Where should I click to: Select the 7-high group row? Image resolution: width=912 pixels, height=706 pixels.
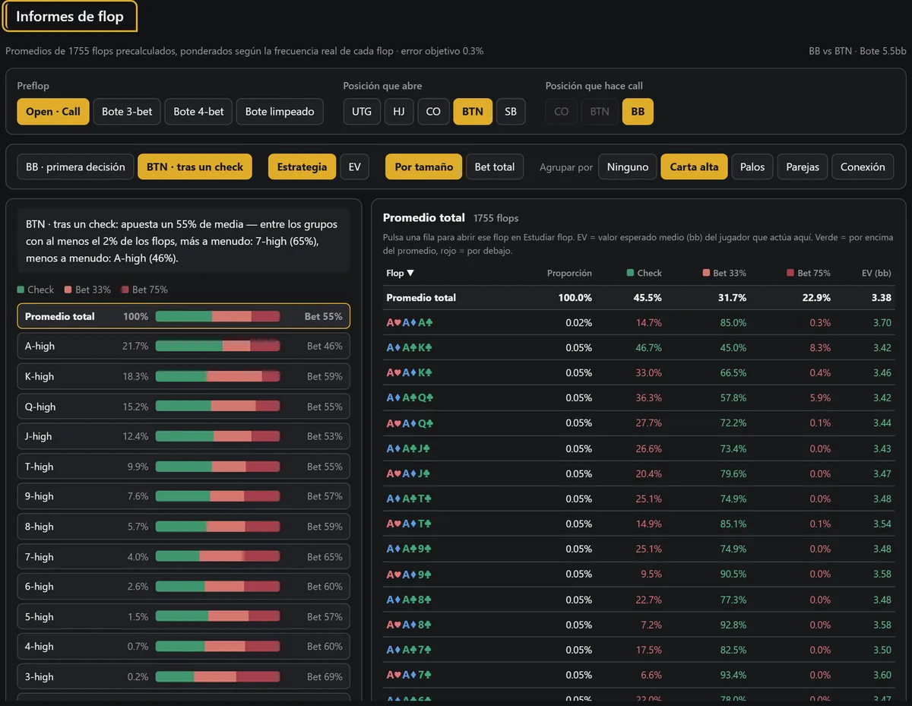click(183, 557)
